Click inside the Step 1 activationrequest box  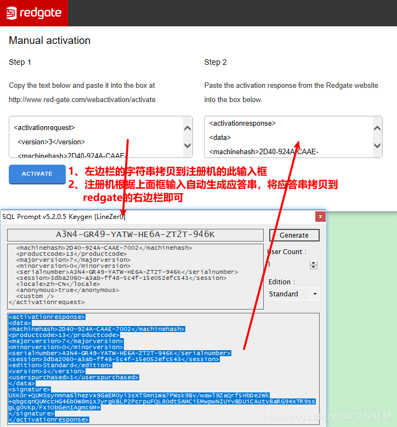point(96,137)
